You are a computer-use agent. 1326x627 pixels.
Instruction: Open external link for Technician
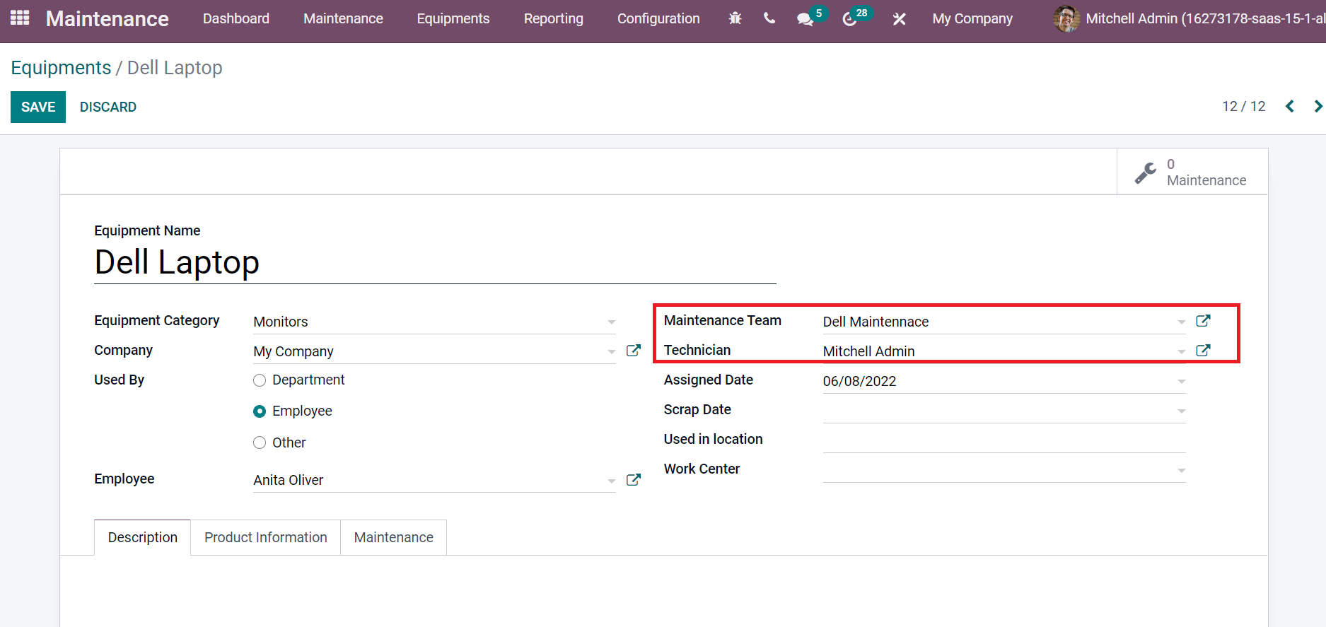(x=1203, y=351)
